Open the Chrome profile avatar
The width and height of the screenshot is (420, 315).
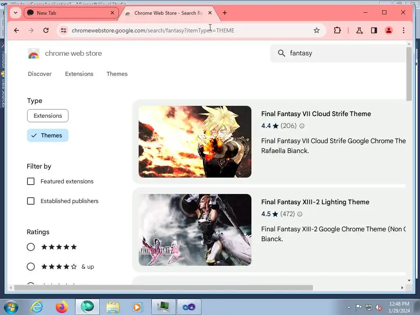click(389, 30)
